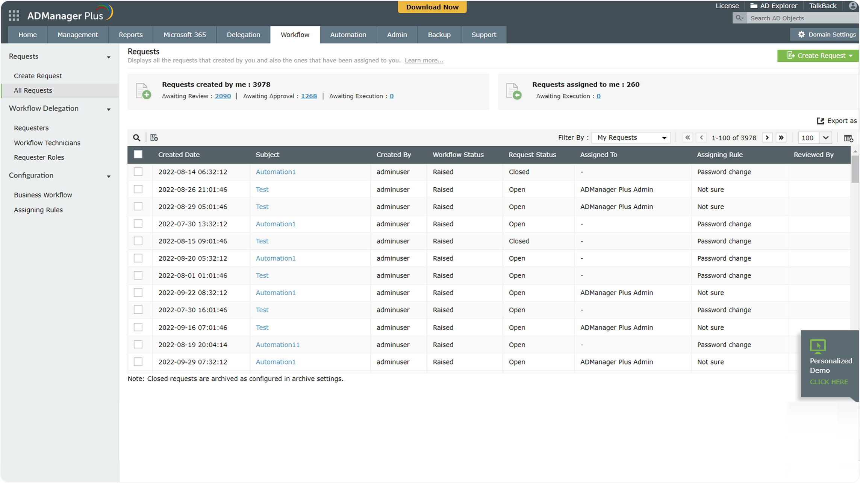
Task: Go to next page arrow
Action: tap(767, 138)
